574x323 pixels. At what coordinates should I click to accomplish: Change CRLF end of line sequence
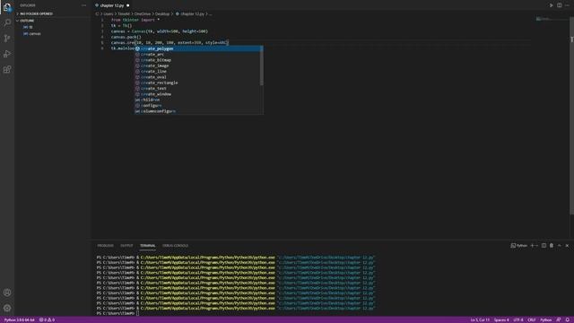(532, 320)
